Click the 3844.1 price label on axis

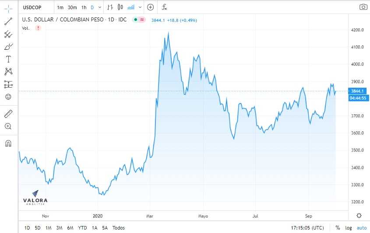357,91
